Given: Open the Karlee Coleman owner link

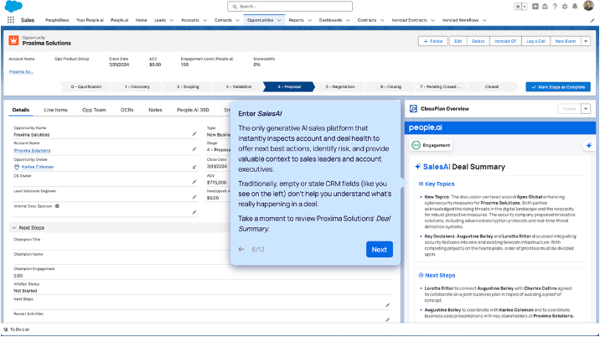Looking at the screenshot, I should 38,167.
